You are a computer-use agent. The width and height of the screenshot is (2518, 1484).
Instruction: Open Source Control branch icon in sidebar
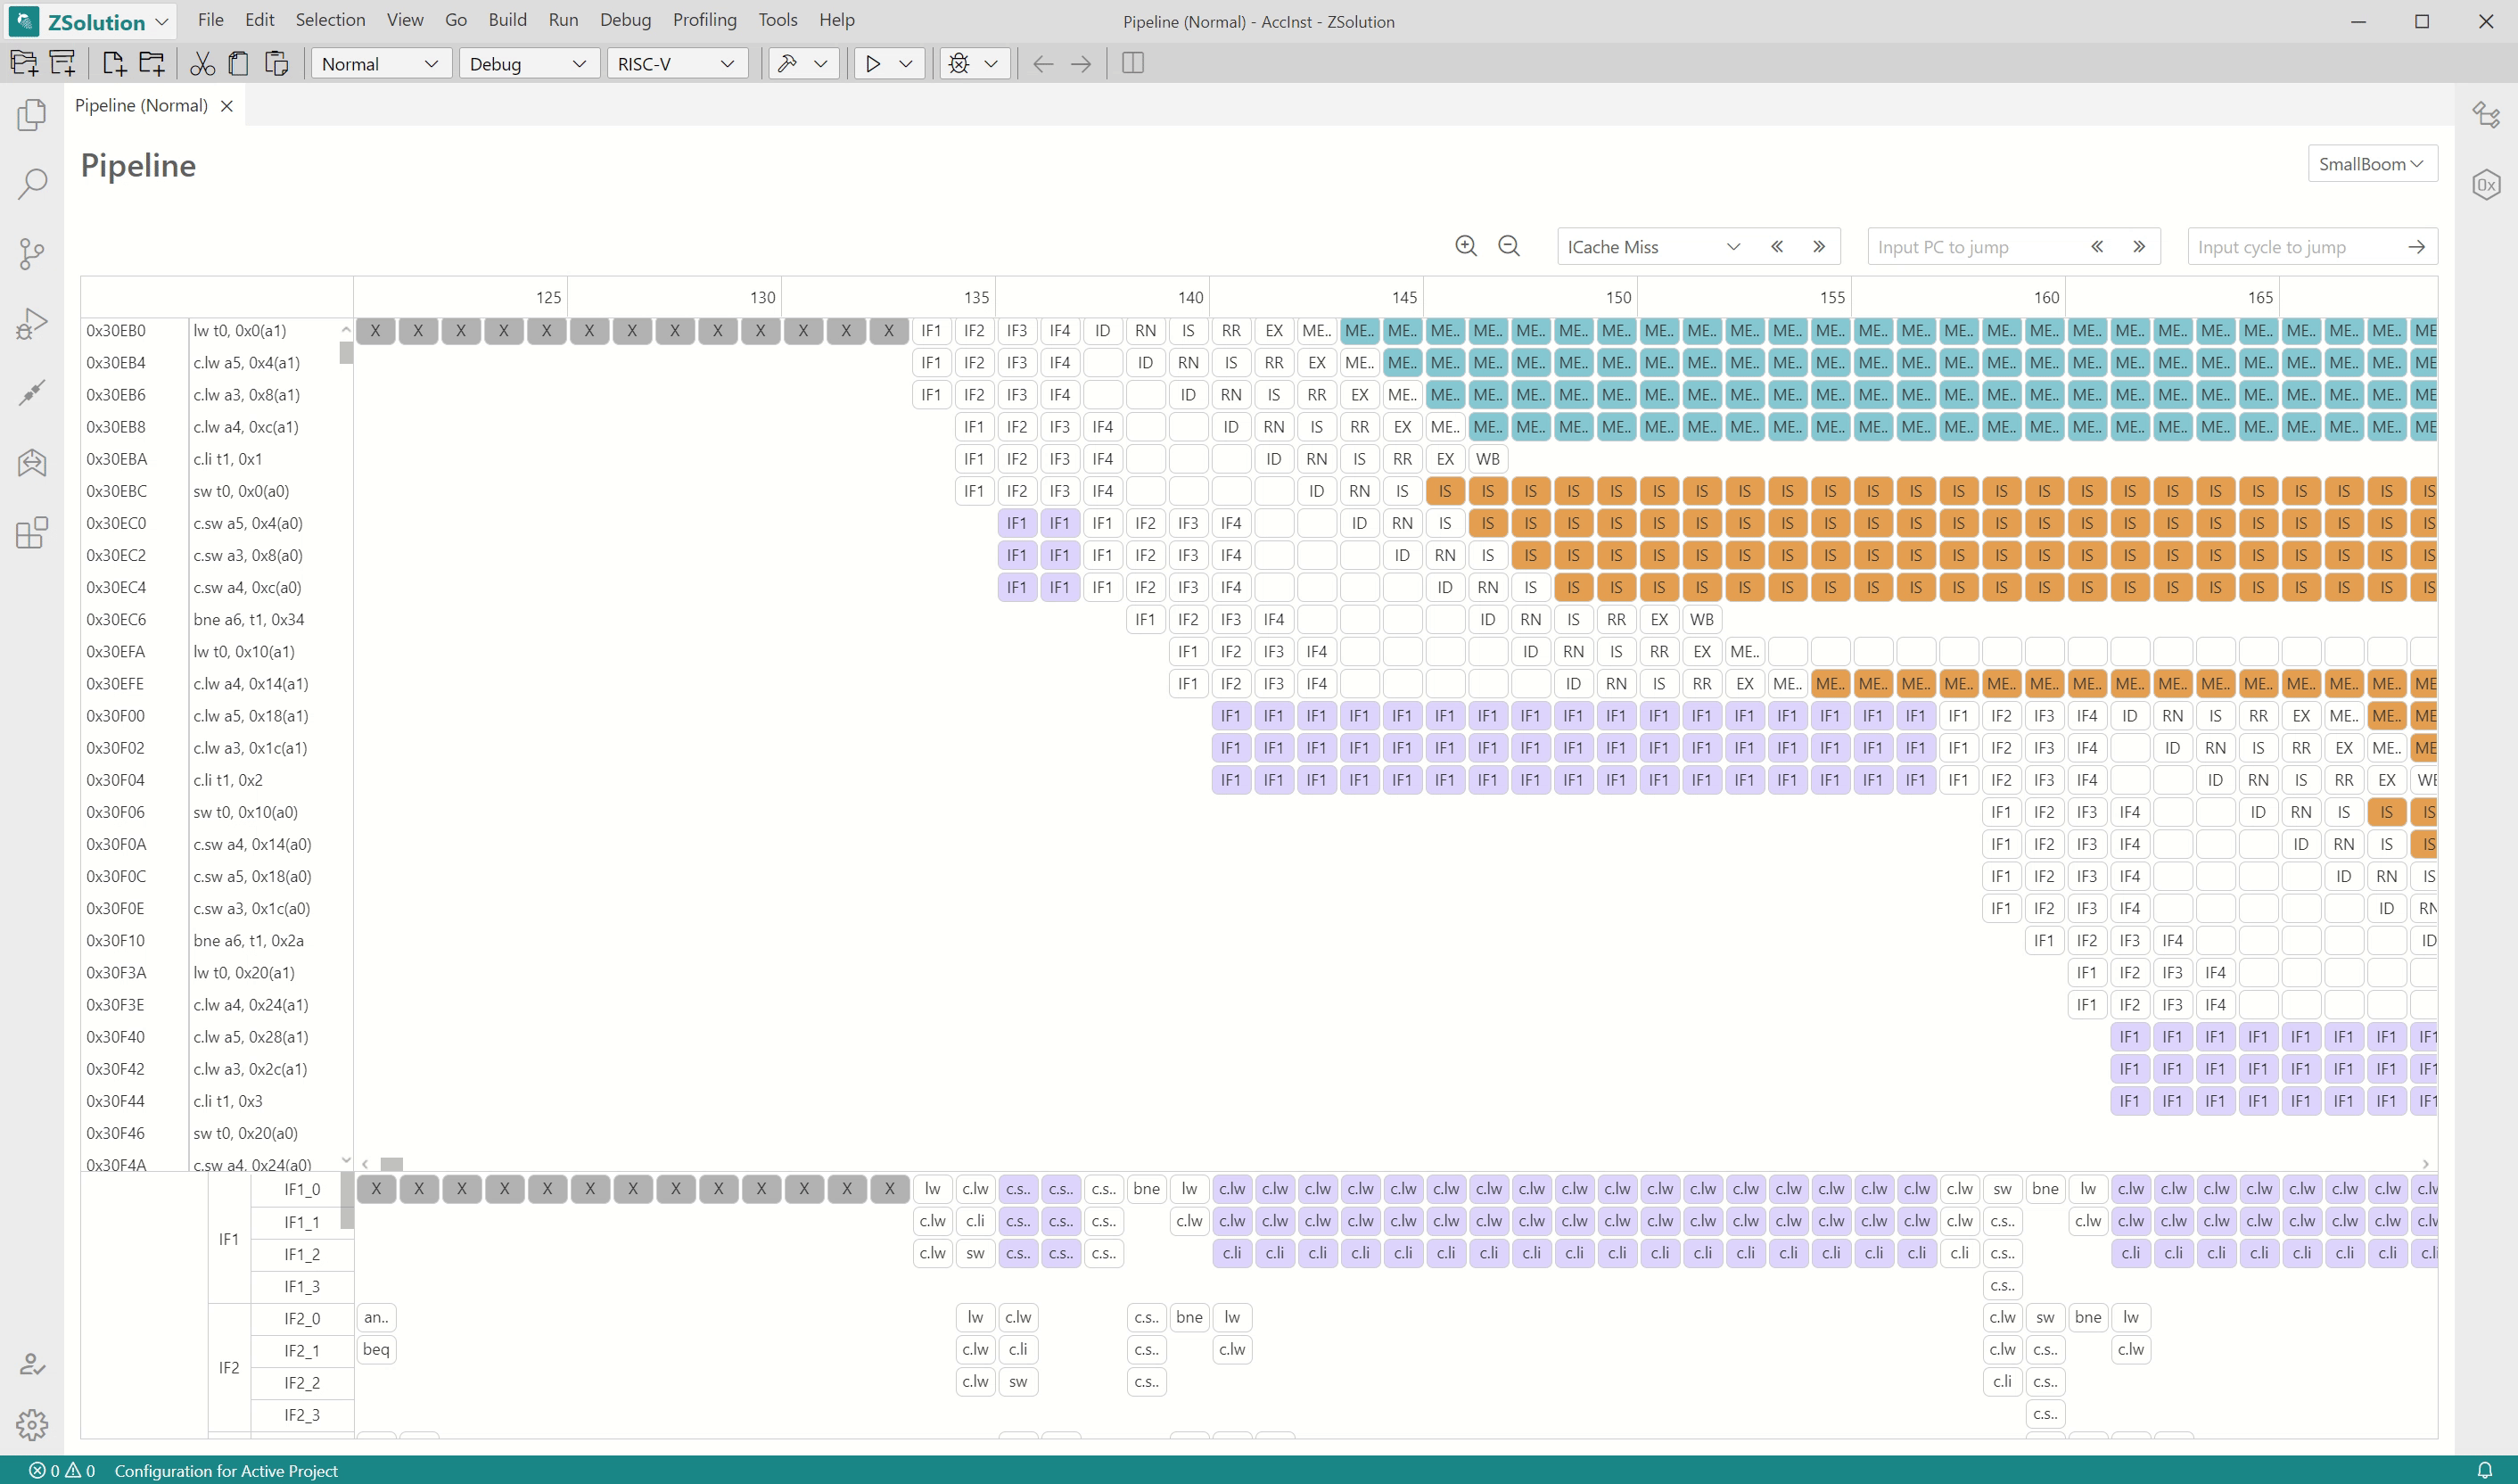point(32,253)
